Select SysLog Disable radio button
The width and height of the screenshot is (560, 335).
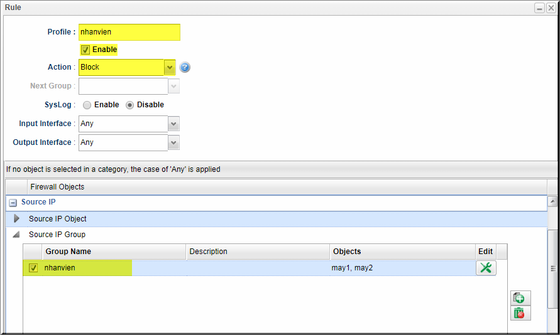(129, 105)
